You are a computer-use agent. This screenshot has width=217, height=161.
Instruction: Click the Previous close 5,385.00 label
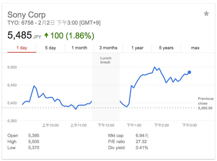click(x=205, y=103)
